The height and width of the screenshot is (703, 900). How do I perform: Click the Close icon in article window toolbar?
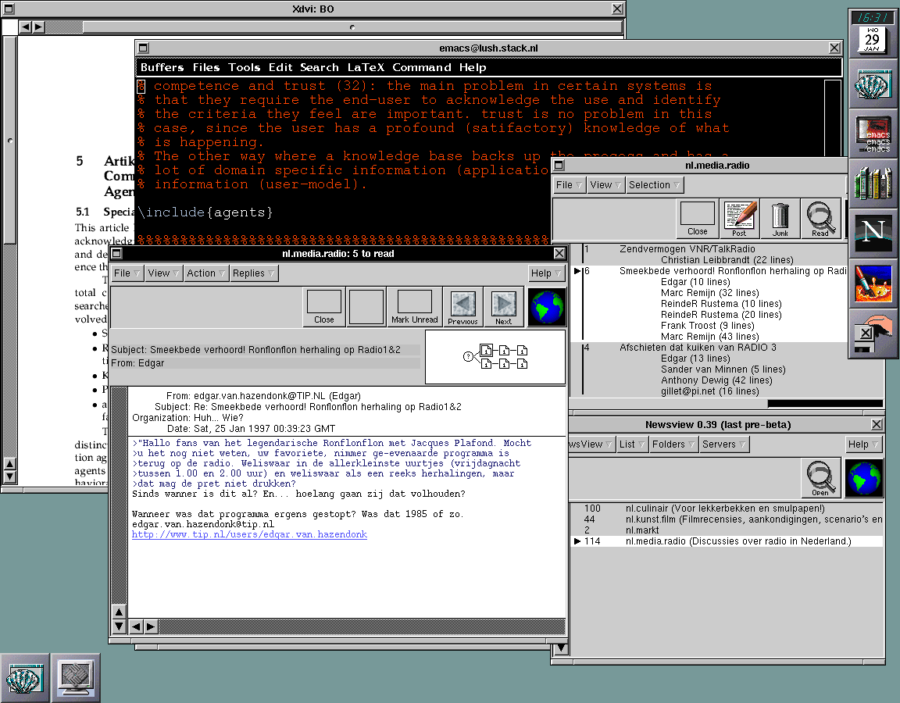(x=323, y=307)
